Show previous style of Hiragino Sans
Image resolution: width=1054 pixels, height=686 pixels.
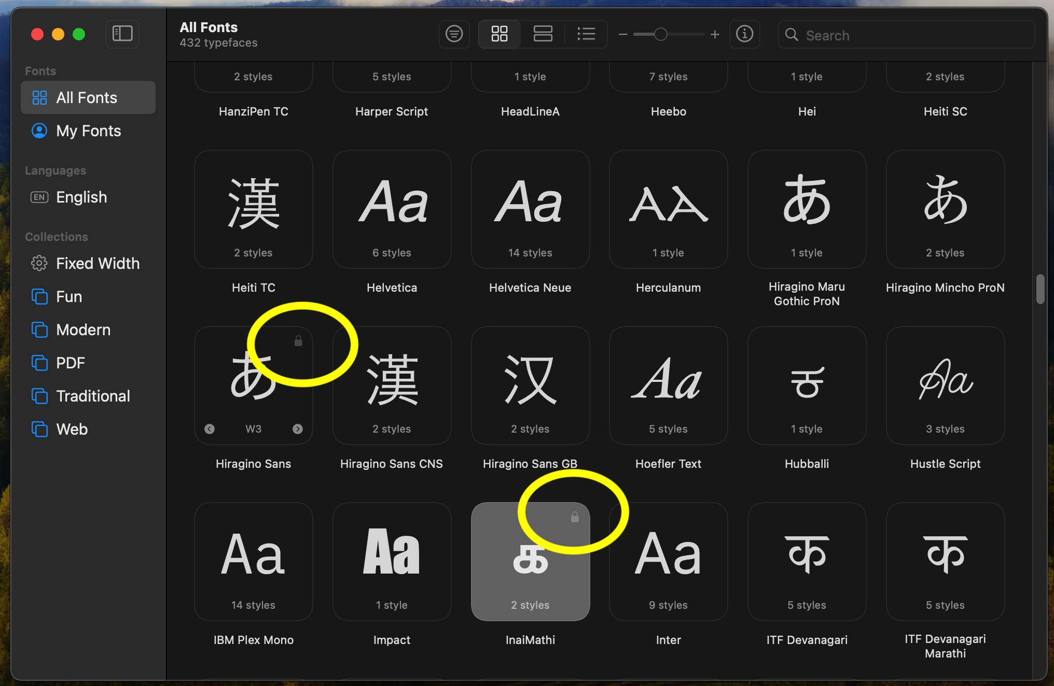click(x=210, y=429)
